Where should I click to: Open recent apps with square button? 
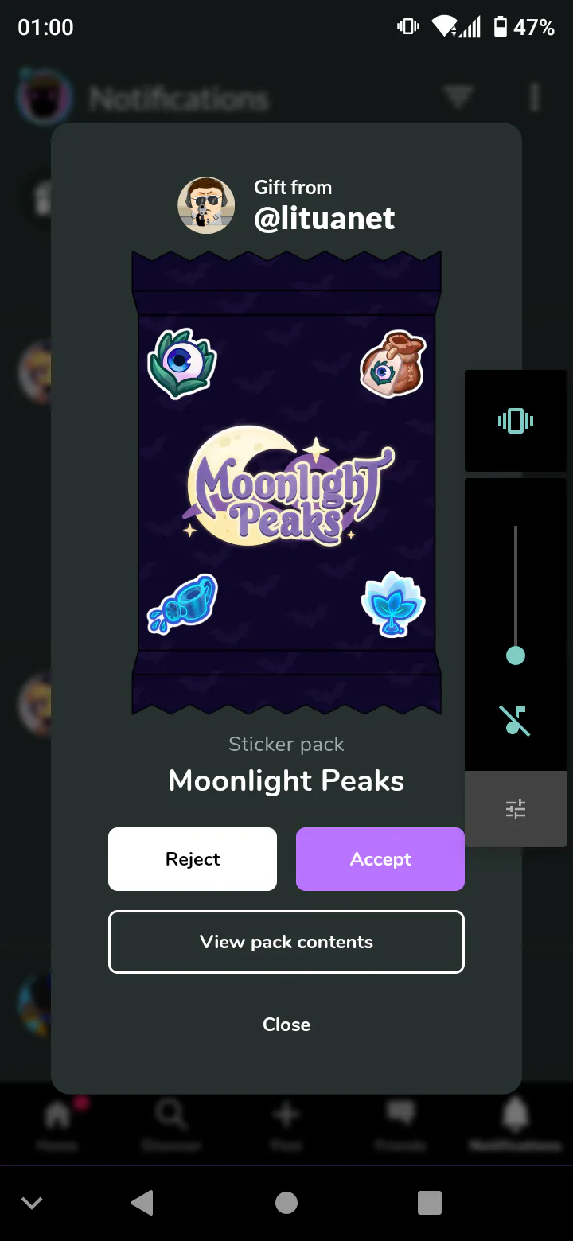coord(430,1203)
